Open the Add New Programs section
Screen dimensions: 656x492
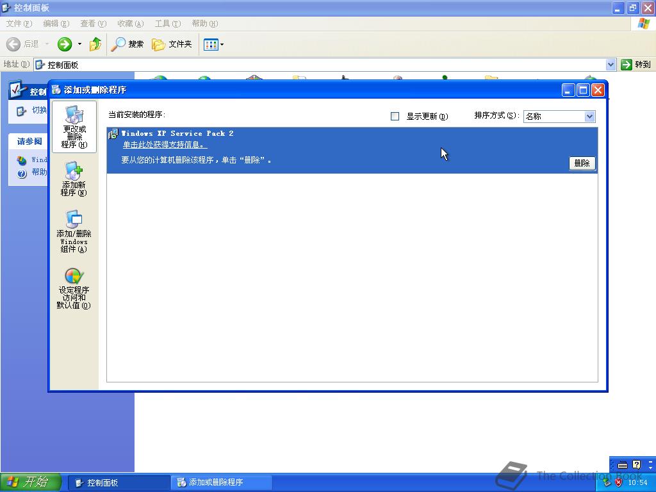(x=74, y=179)
